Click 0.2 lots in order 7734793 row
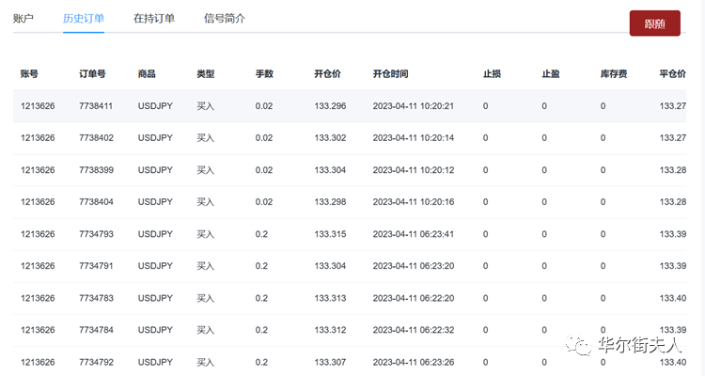 (261, 234)
